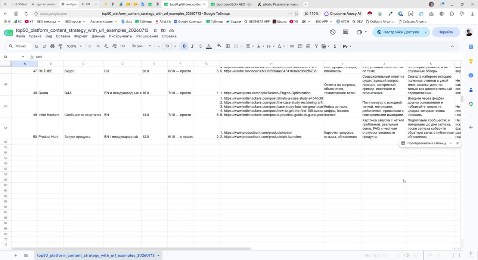Screen dimensions: 478x260
Task: Open the cell borders icon
Action: click(x=227, y=46)
